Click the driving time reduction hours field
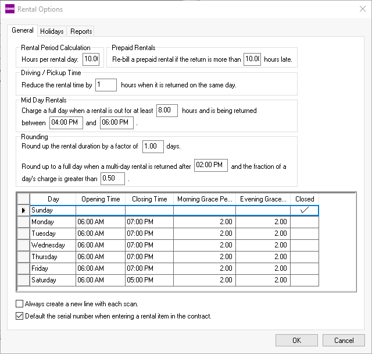Image resolution: width=372 pixels, height=354 pixels. click(106, 85)
